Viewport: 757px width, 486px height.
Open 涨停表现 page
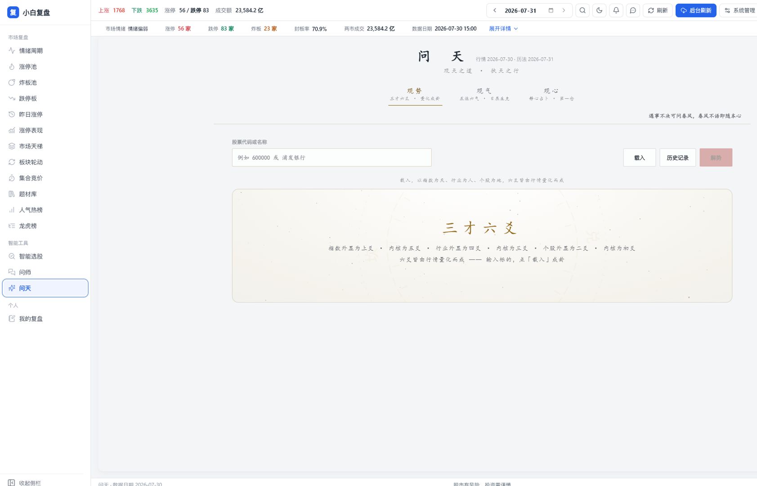click(x=45, y=130)
